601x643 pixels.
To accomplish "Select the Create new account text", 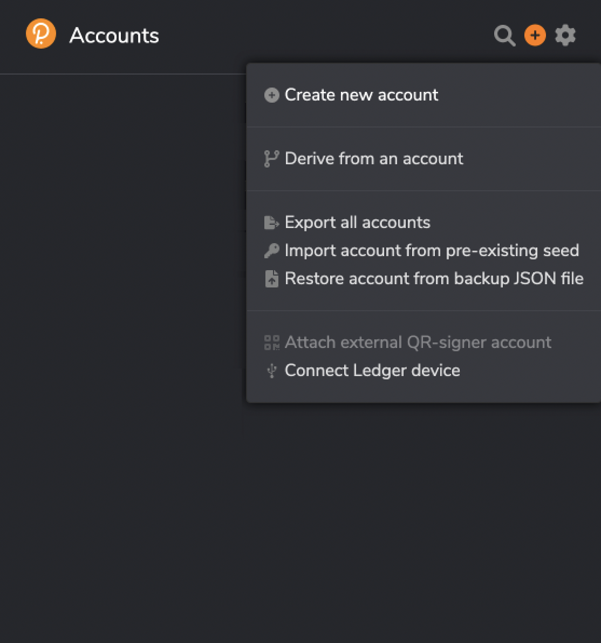I will tap(361, 95).
